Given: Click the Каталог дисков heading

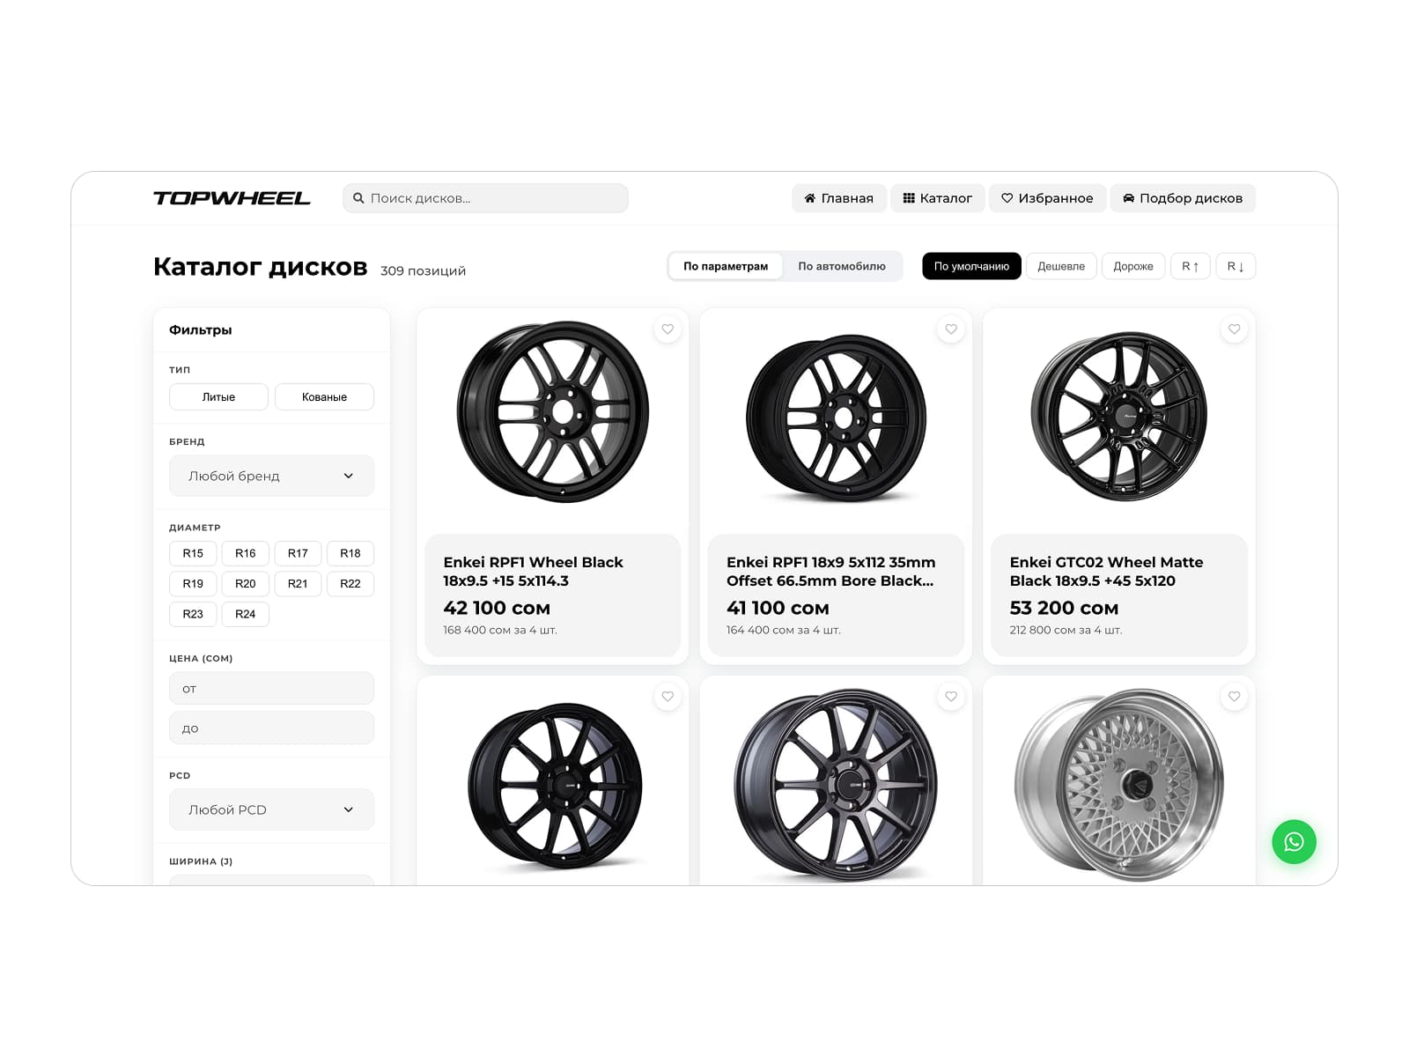Looking at the screenshot, I should click(x=260, y=267).
